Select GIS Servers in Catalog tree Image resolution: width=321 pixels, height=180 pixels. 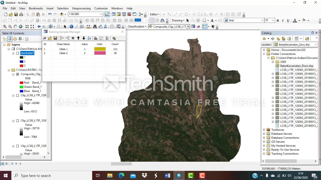tap(278, 142)
